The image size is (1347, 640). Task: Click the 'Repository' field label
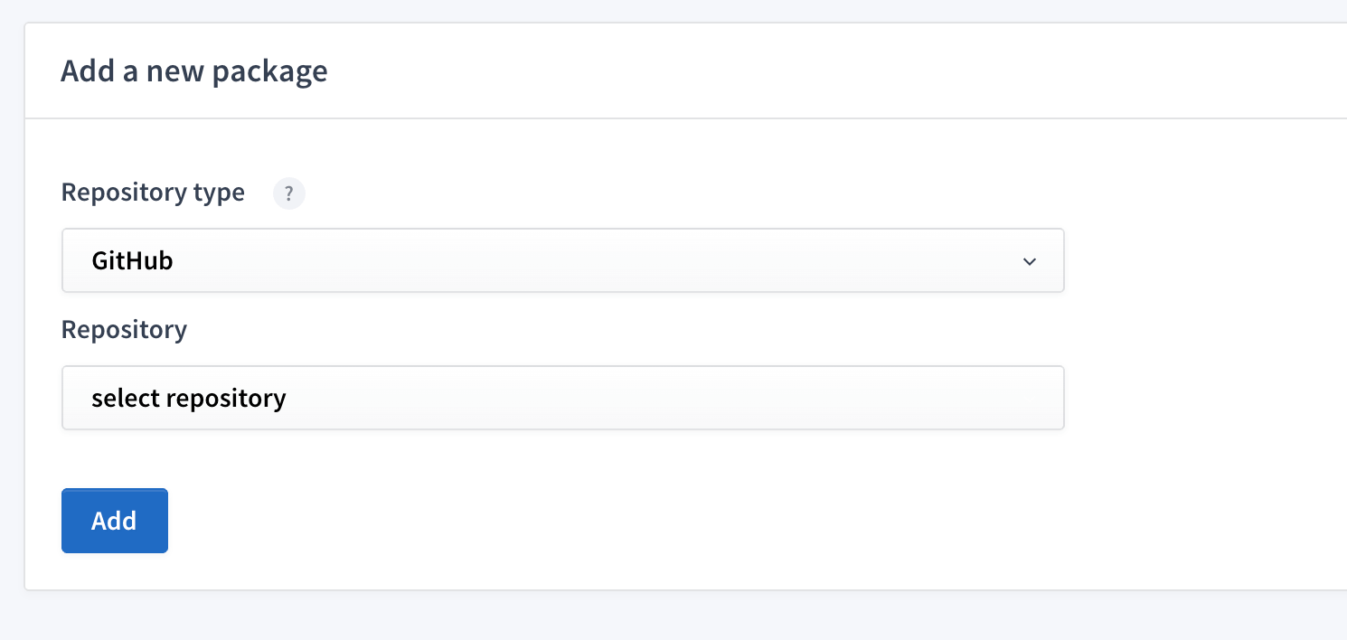click(124, 330)
